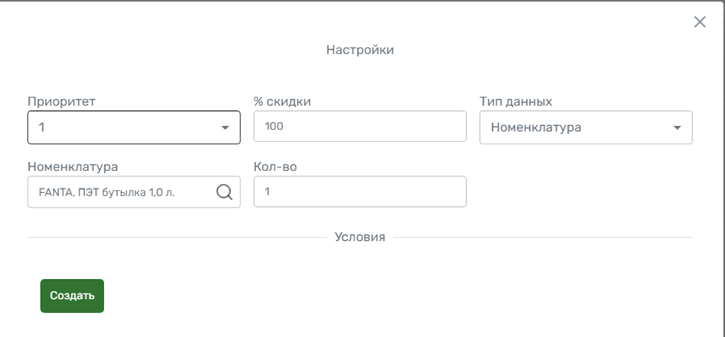Click the Условия section heading
This screenshot has height=337, width=725.
(x=360, y=237)
